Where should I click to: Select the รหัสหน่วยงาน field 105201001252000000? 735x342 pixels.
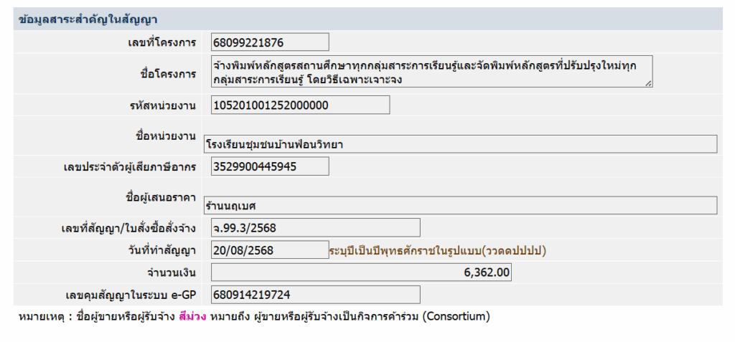point(300,105)
